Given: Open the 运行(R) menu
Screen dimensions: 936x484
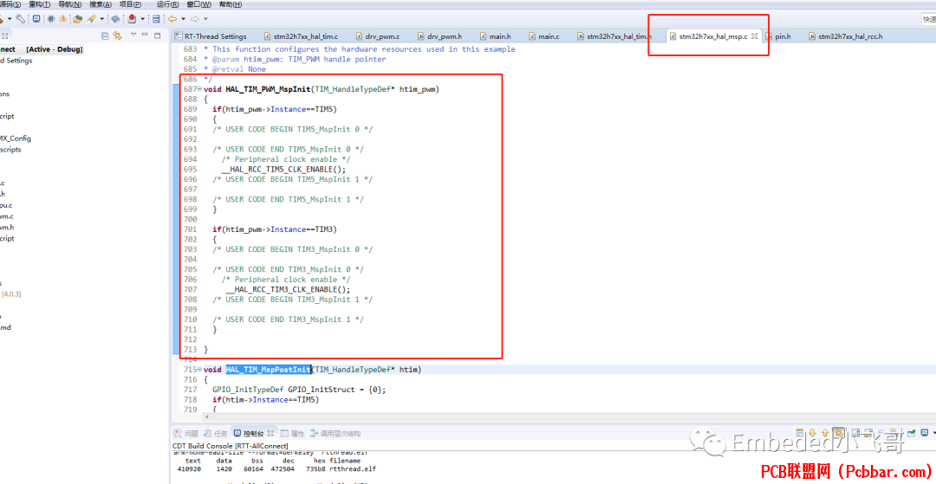Looking at the screenshot, I should click(168, 4).
